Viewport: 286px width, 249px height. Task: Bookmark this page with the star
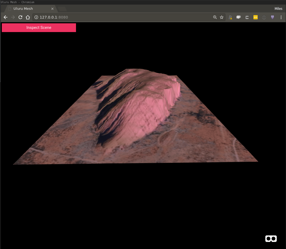[x=222, y=17]
